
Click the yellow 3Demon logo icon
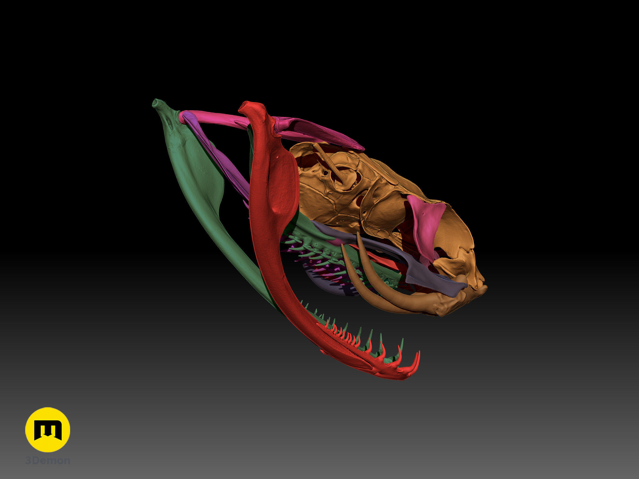(48, 430)
